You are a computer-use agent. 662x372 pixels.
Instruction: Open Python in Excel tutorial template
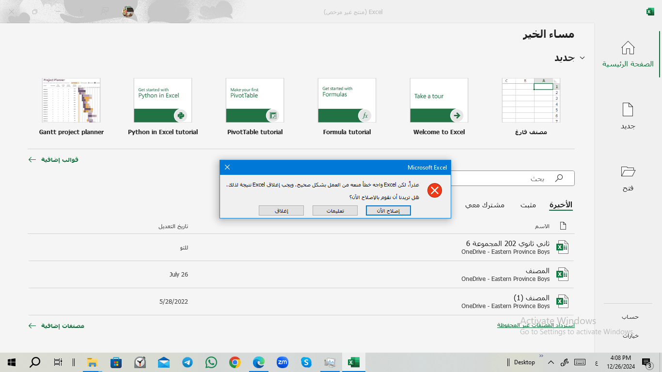[163, 100]
